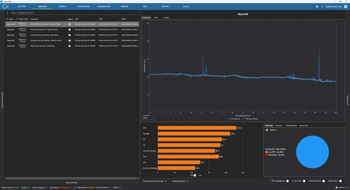Toggle the Remove outliers switch
350x190 pixels.
324,181
